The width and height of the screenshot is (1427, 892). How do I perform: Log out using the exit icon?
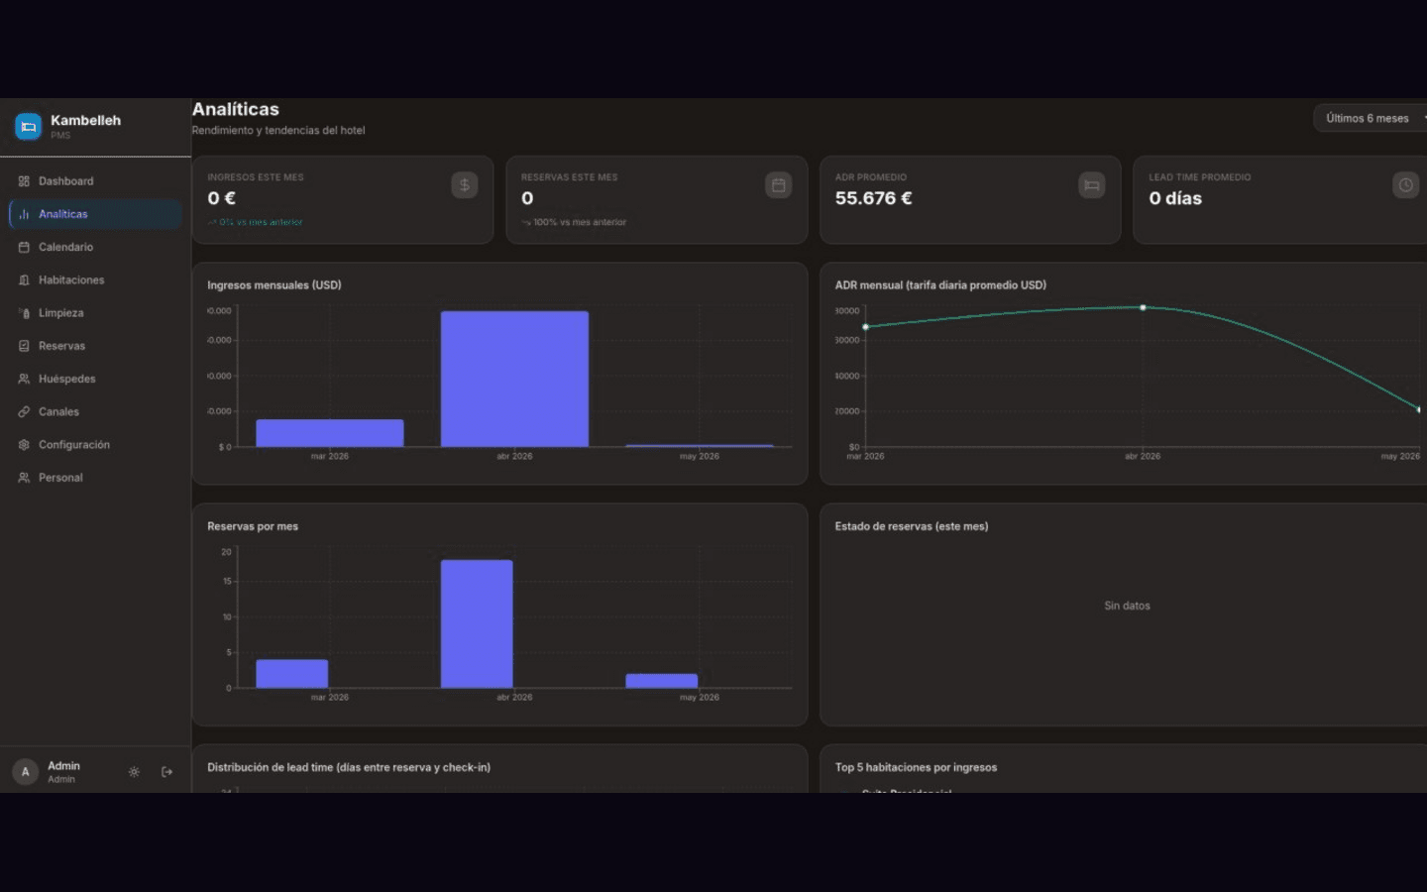(166, 772)
